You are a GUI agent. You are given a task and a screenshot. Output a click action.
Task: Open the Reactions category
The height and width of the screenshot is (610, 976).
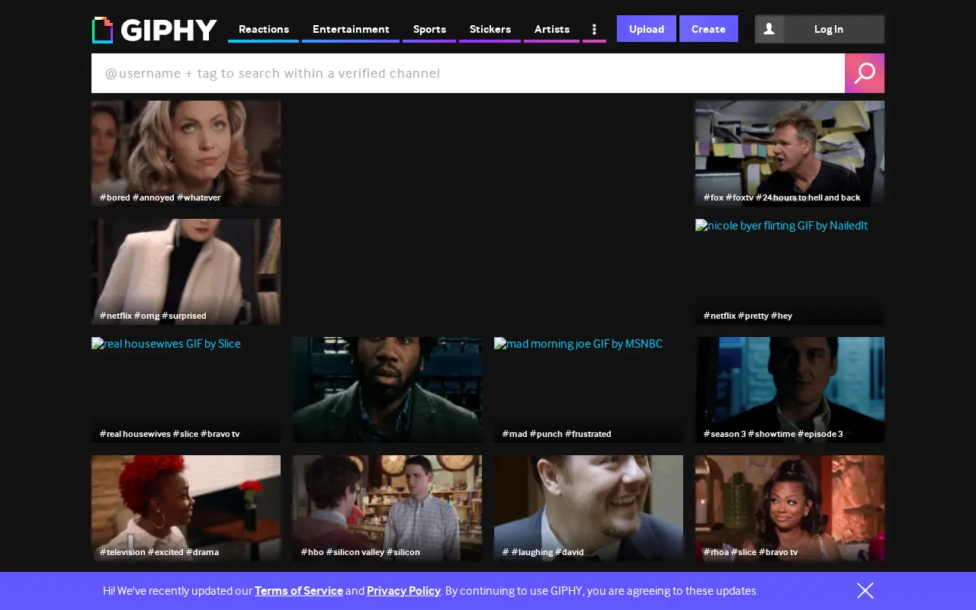click(x=264, y=29)
